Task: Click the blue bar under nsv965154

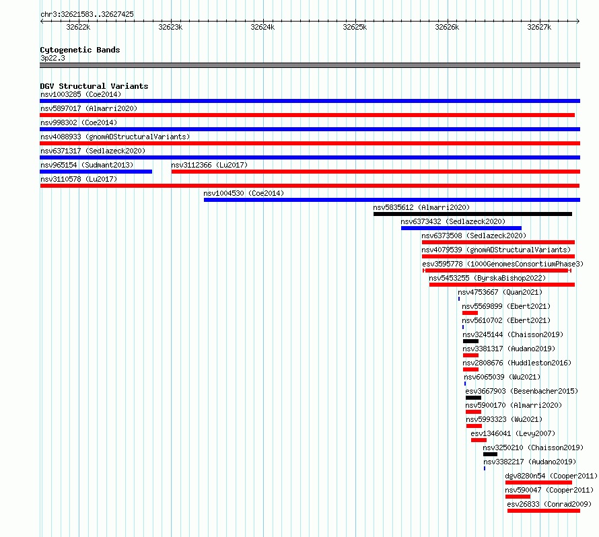Action: (96, 172)
